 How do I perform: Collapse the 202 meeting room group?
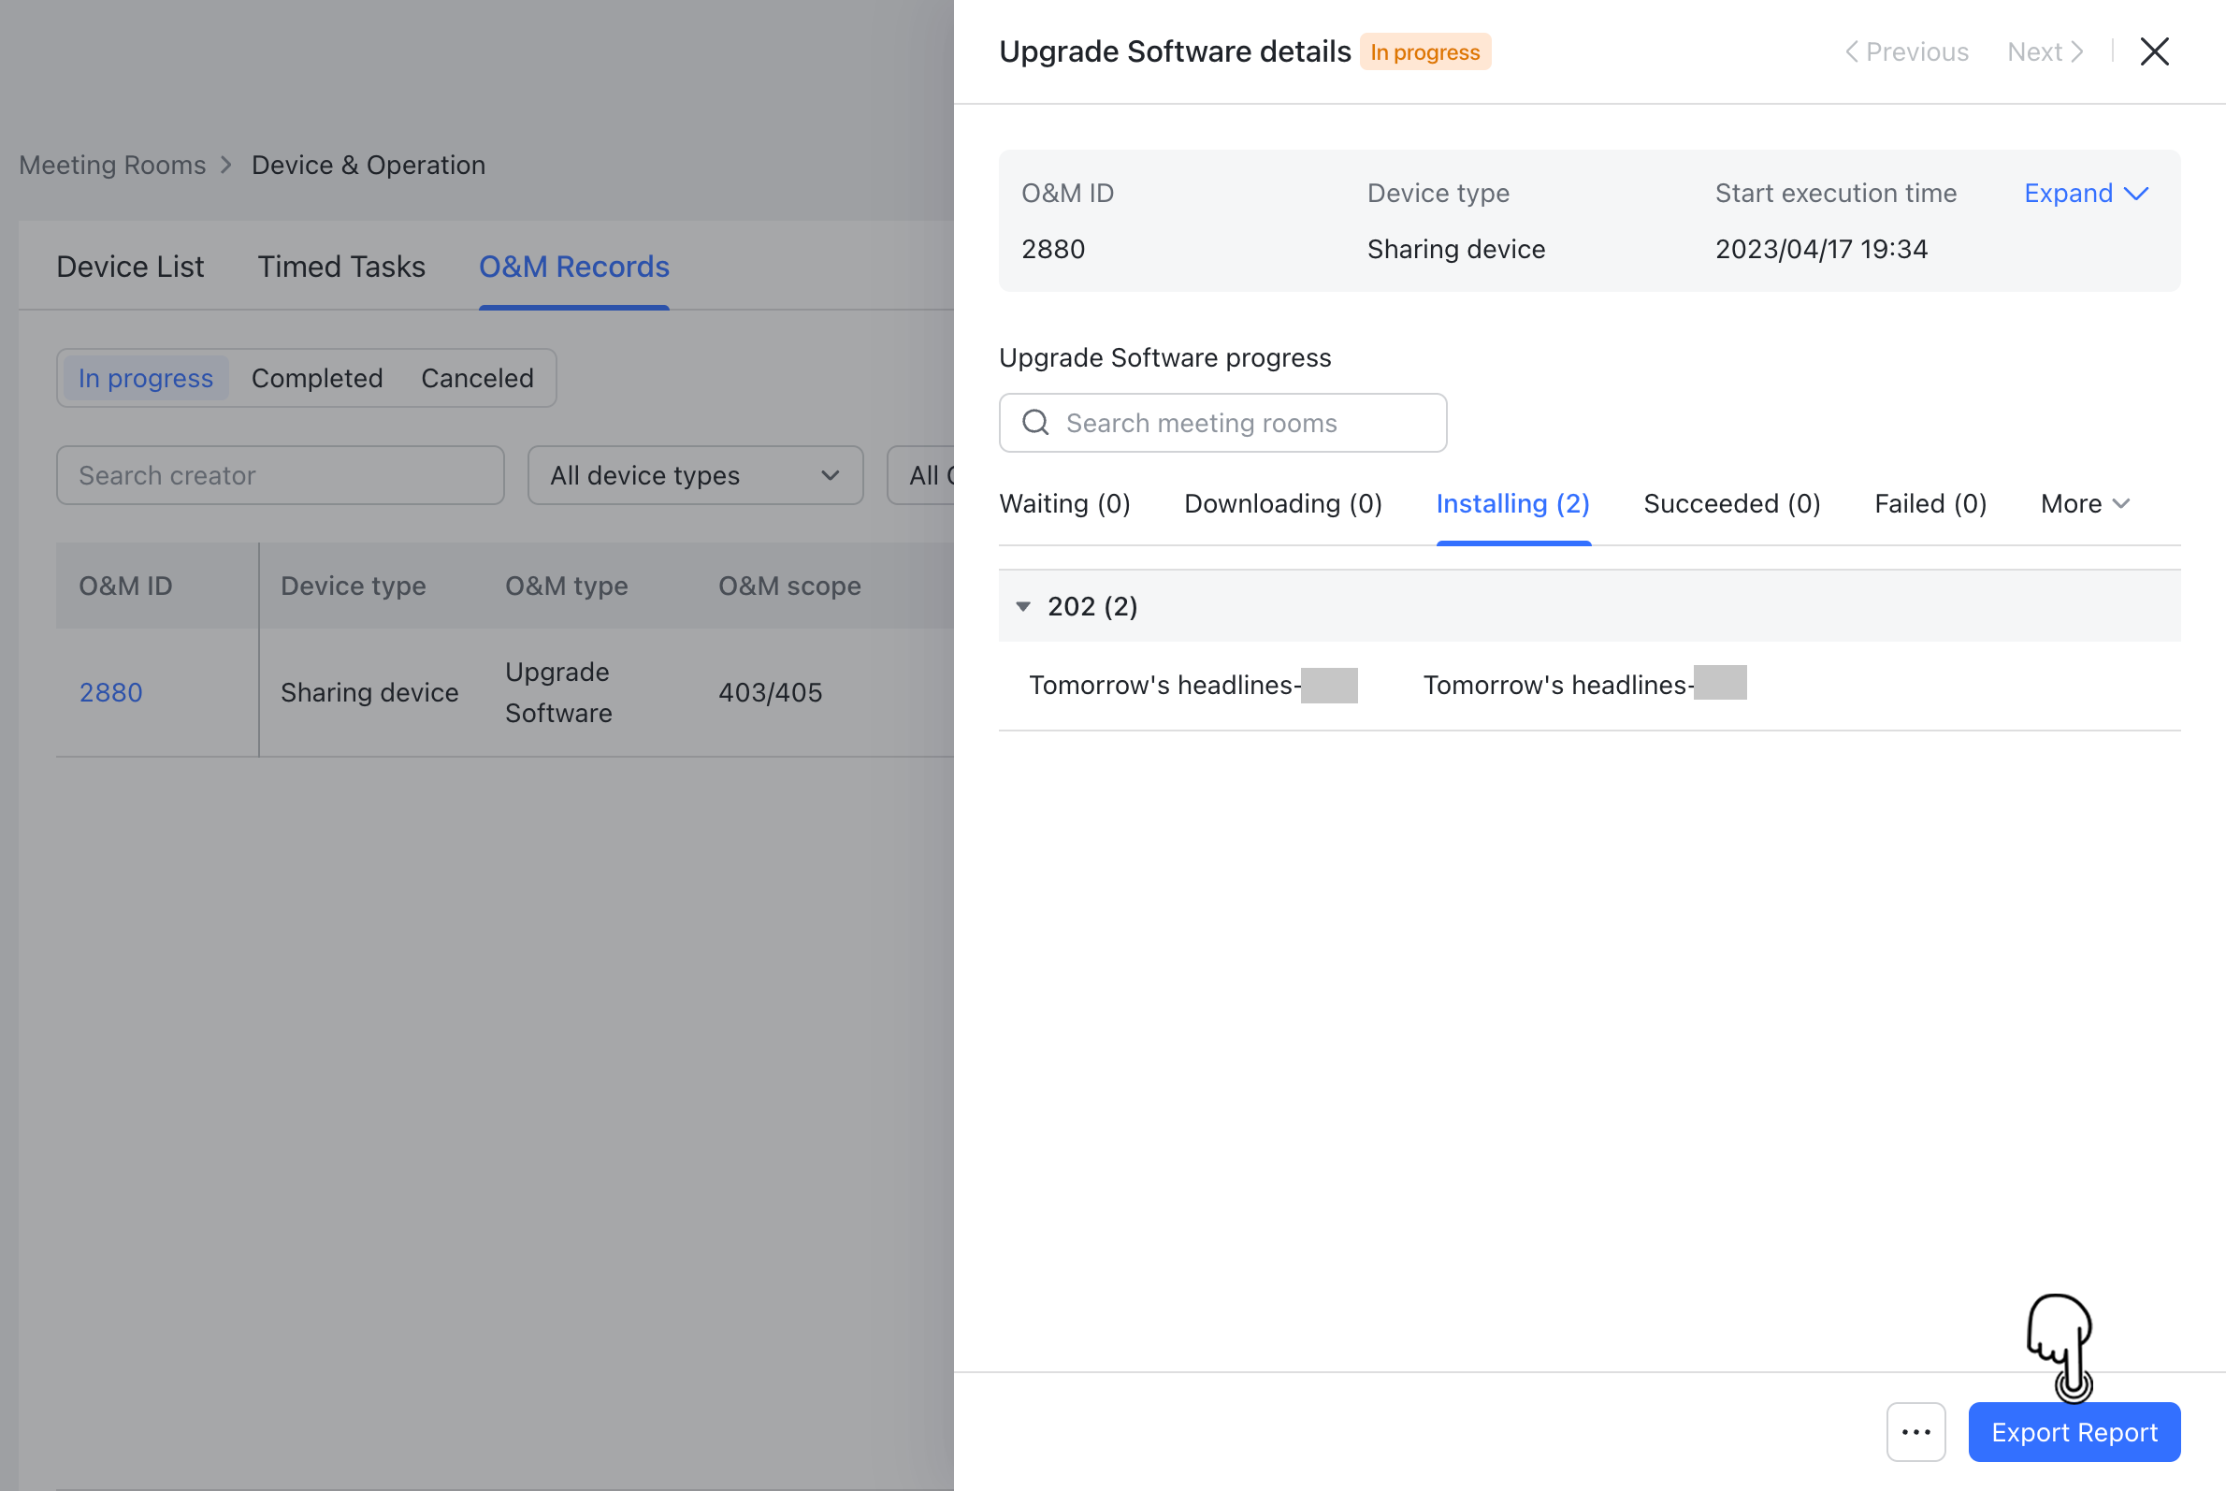point(1023,606)
